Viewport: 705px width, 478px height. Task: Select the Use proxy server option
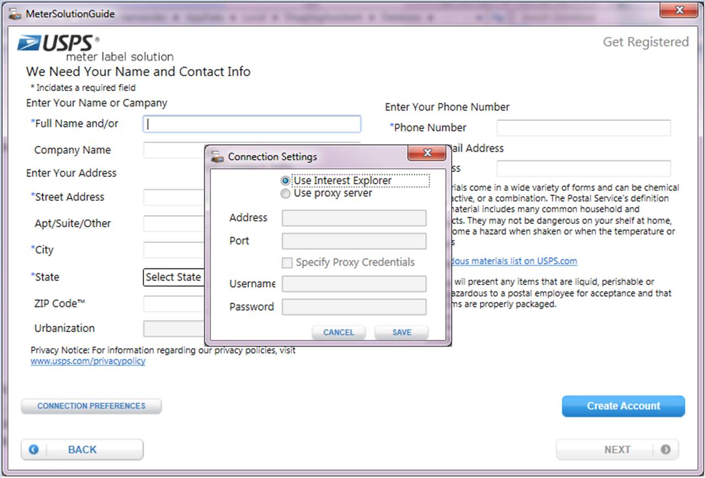(285, 194)
